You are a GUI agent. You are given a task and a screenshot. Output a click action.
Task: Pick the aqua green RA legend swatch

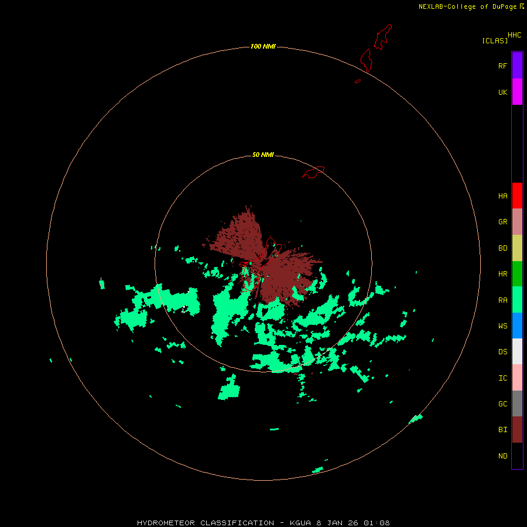pos(517,300)
